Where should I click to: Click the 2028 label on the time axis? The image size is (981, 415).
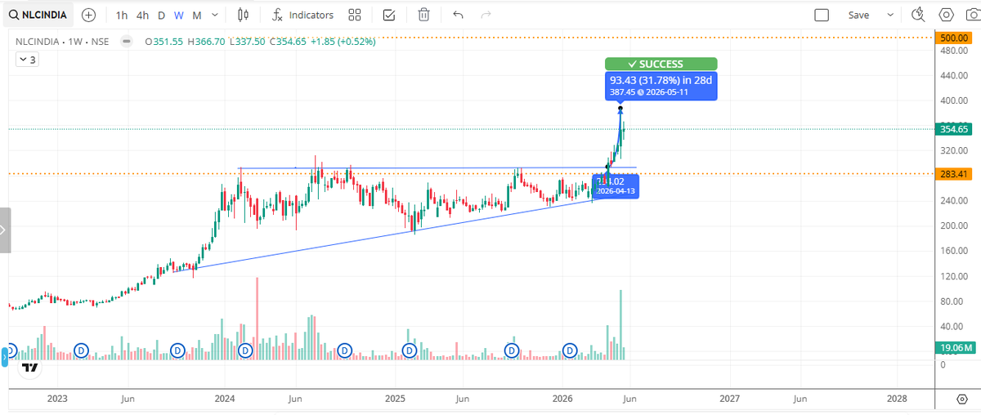897,399
